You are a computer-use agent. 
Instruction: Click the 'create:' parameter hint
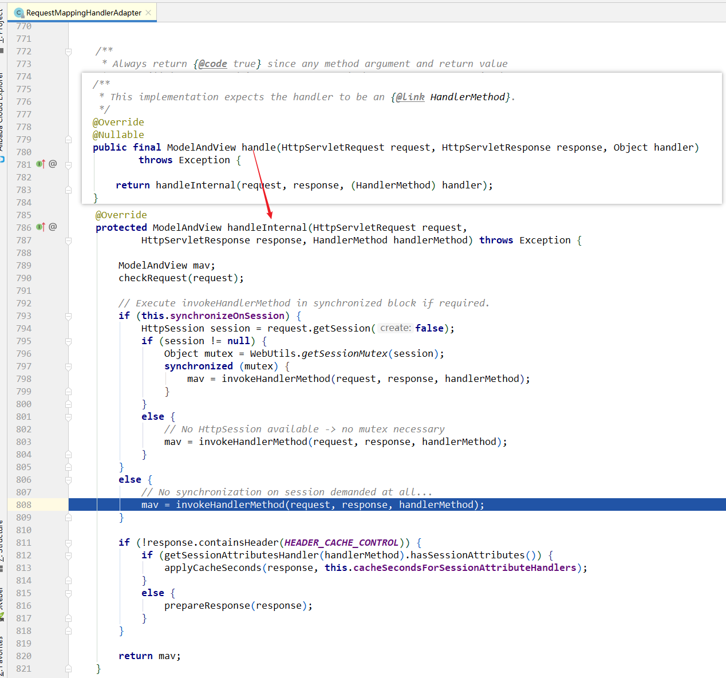395,328
